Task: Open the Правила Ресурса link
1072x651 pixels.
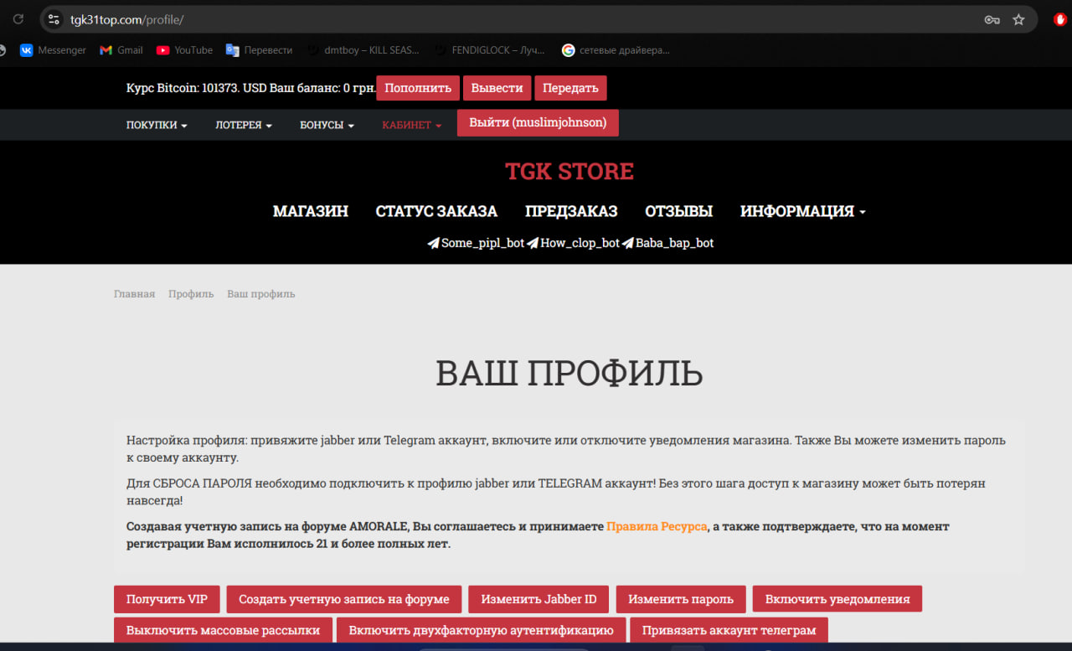Action: click(x=657, y=526)
